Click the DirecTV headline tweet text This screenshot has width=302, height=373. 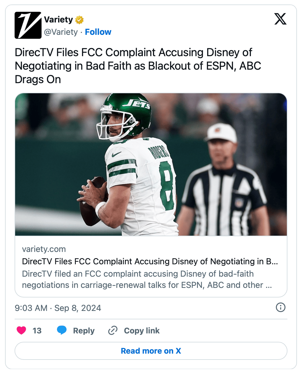(138, 66)
